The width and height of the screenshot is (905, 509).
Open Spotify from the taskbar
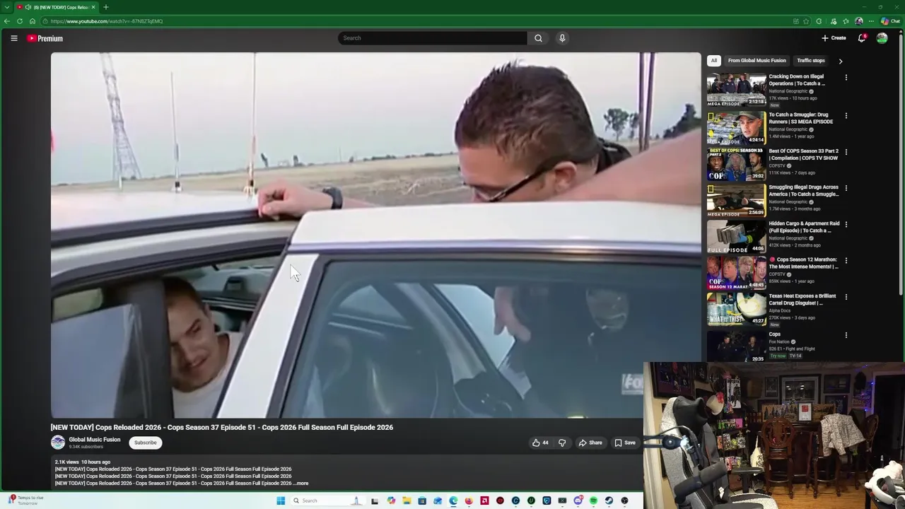tap(593, 501)
